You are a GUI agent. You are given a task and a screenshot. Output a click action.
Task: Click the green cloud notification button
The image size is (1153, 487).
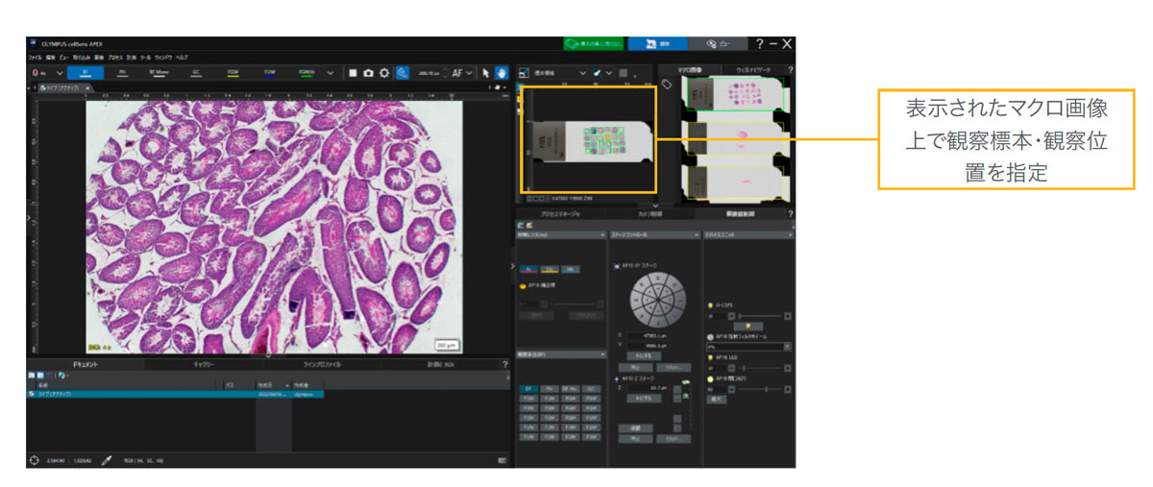593,44
